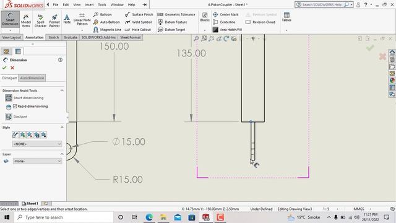This screenshot has width=396, height=223.
Task: Switch to SOLIDWORKS Add-Ins tab
Action: [98, 37]
